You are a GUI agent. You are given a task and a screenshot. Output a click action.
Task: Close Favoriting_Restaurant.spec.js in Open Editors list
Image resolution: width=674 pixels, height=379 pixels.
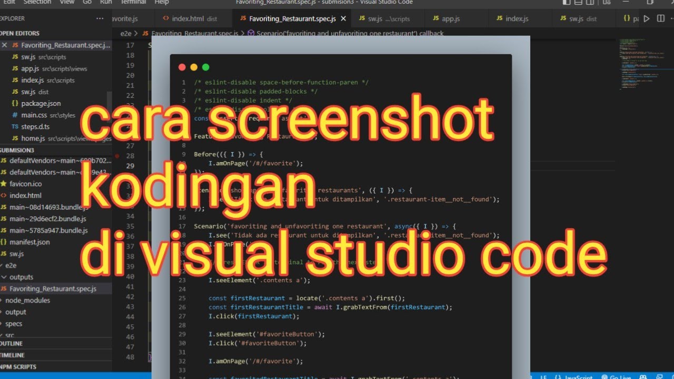(5, 45)
